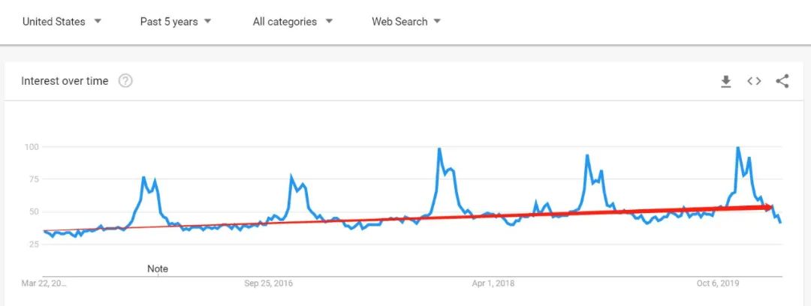The height and width of the screenshot is (306, 811).
Task: Open the Web Search type dropdown
Action: pos(406,22)
